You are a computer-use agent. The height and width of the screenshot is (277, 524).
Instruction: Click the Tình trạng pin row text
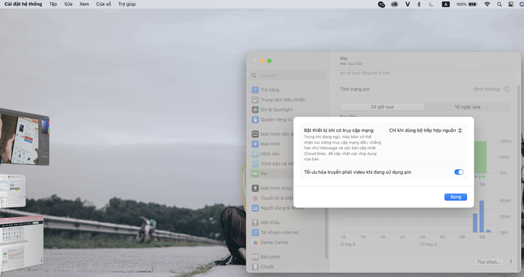pyautogui.click(x=355, y=89)
